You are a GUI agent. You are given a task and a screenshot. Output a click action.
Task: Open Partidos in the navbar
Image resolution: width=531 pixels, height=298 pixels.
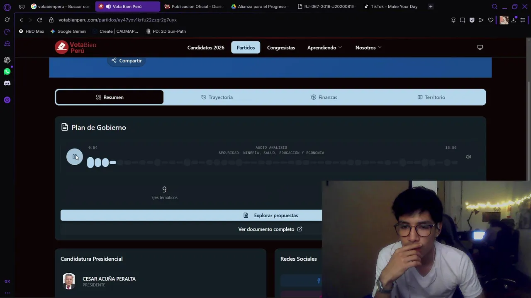246,48
